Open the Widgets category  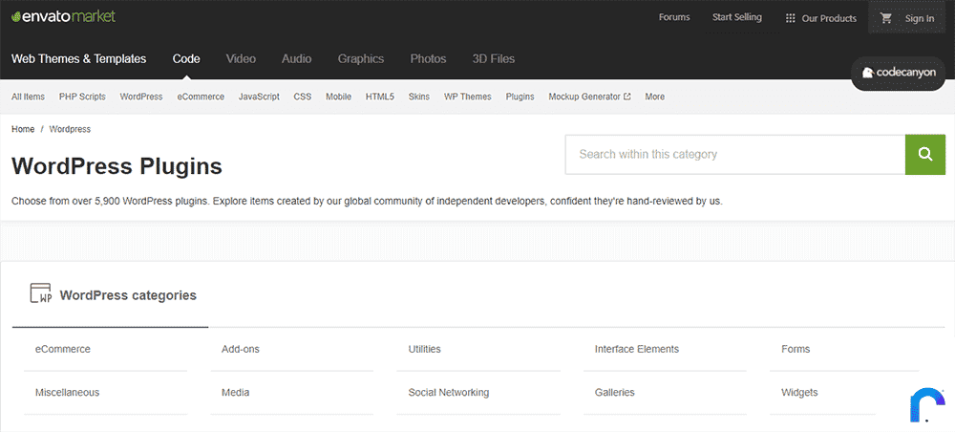point(799,393)
